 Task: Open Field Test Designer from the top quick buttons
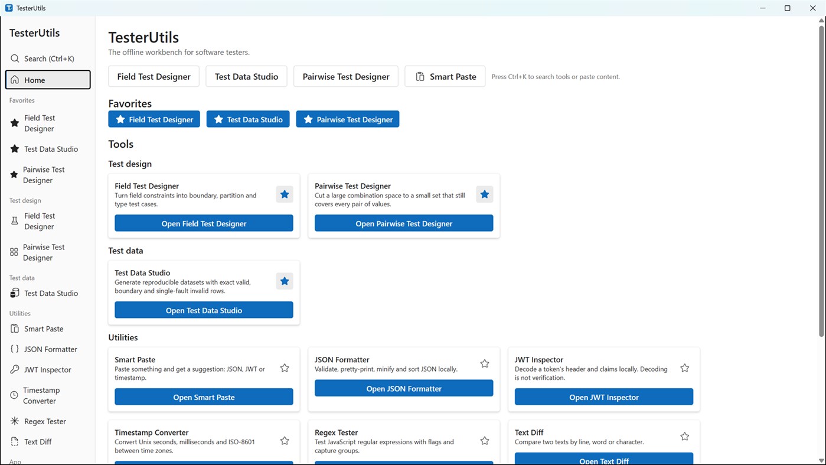click(x=154, y=76)
